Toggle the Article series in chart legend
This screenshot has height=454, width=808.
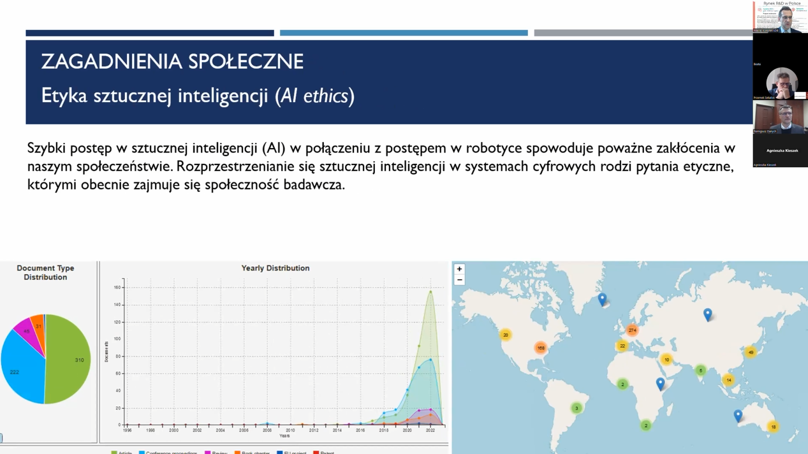[121, 452]
